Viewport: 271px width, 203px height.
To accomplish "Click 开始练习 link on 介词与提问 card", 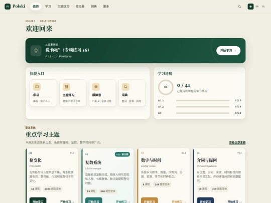I will tap(235, 201).
